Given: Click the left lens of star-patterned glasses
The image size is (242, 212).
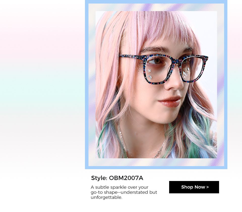Looking at the screenshot, I should coord(158,70).
